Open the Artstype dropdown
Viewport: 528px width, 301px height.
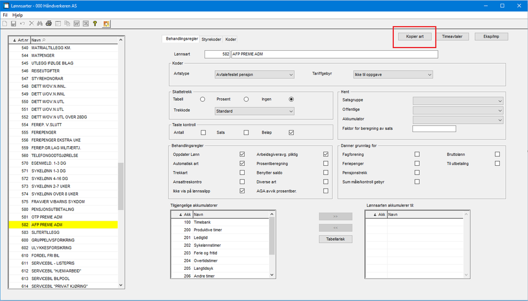click(255, 74)
